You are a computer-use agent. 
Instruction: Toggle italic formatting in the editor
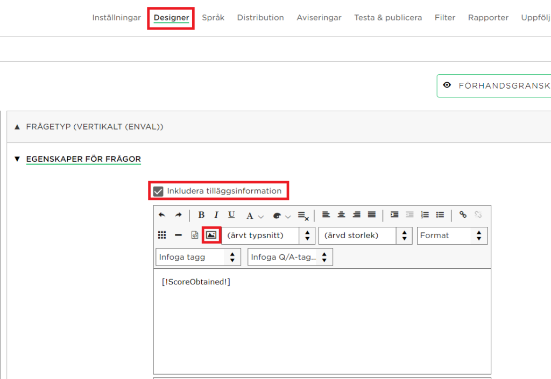[216, 215]
